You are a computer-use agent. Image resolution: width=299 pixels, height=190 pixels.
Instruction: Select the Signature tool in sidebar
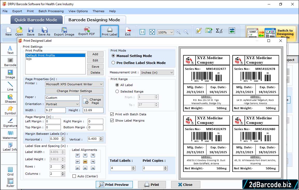point(10,122)
